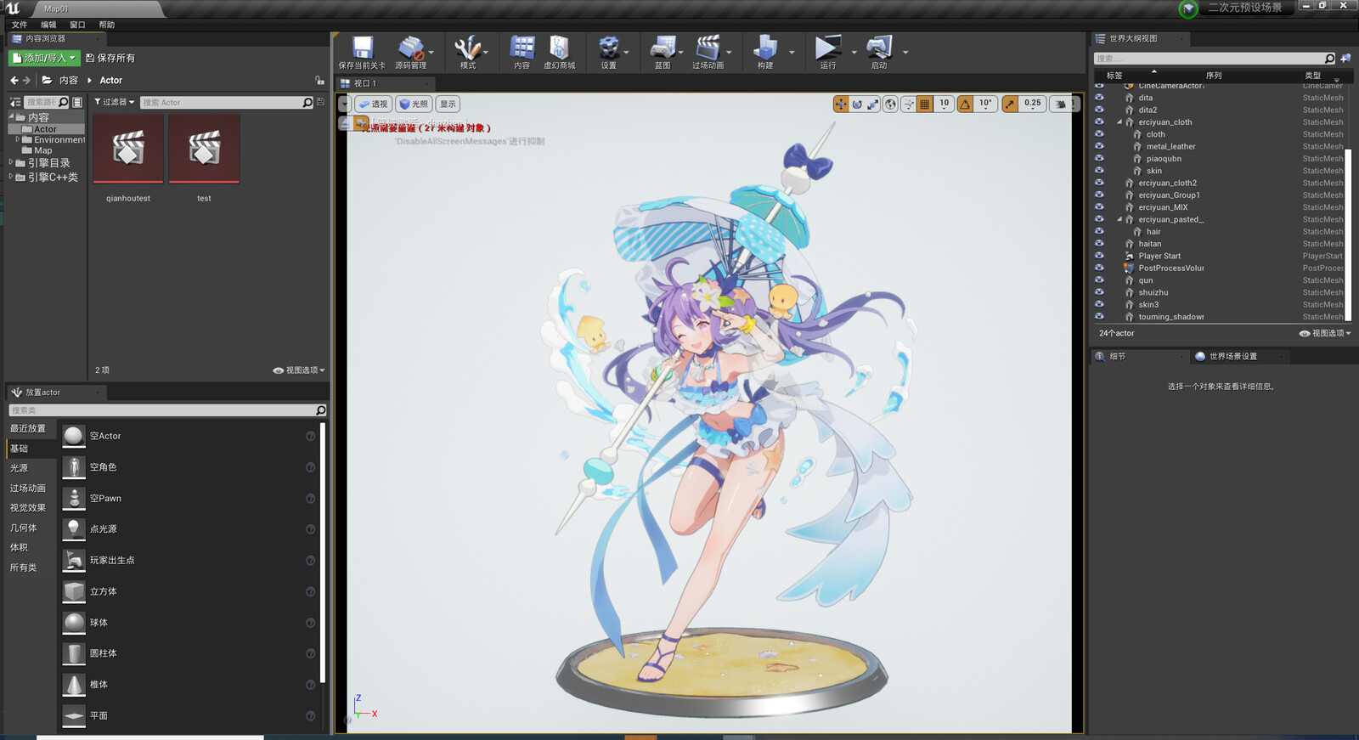Viewport: 1359px width, 740px height.
Task: Click the Build (构建) toolbar icon
Action: (x=765, y=52)
